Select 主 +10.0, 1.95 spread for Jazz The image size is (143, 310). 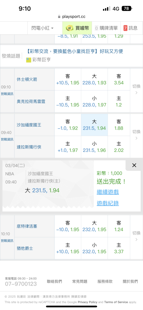point(68,248)
